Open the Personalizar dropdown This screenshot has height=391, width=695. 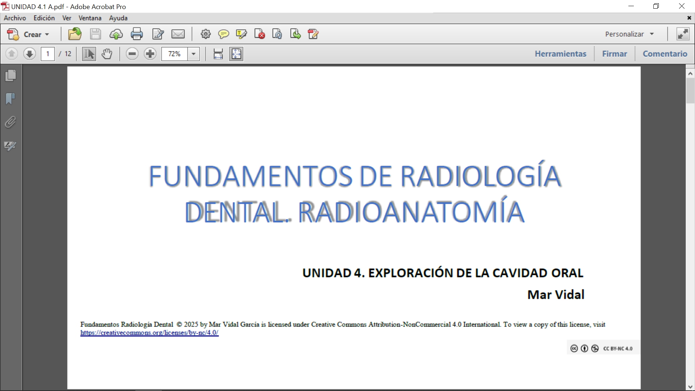(x=629, y=34)
